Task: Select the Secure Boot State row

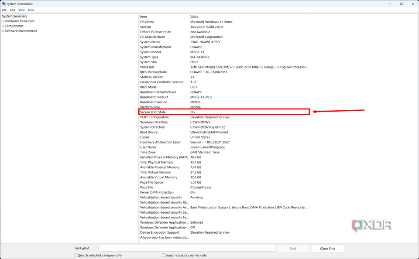Action: click(224, 112)
